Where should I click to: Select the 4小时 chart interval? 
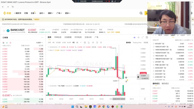pyautogui.click(x=69, y=42)
